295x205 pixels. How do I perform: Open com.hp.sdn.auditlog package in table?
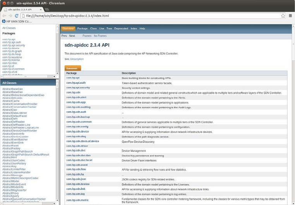tap(78, 107)
